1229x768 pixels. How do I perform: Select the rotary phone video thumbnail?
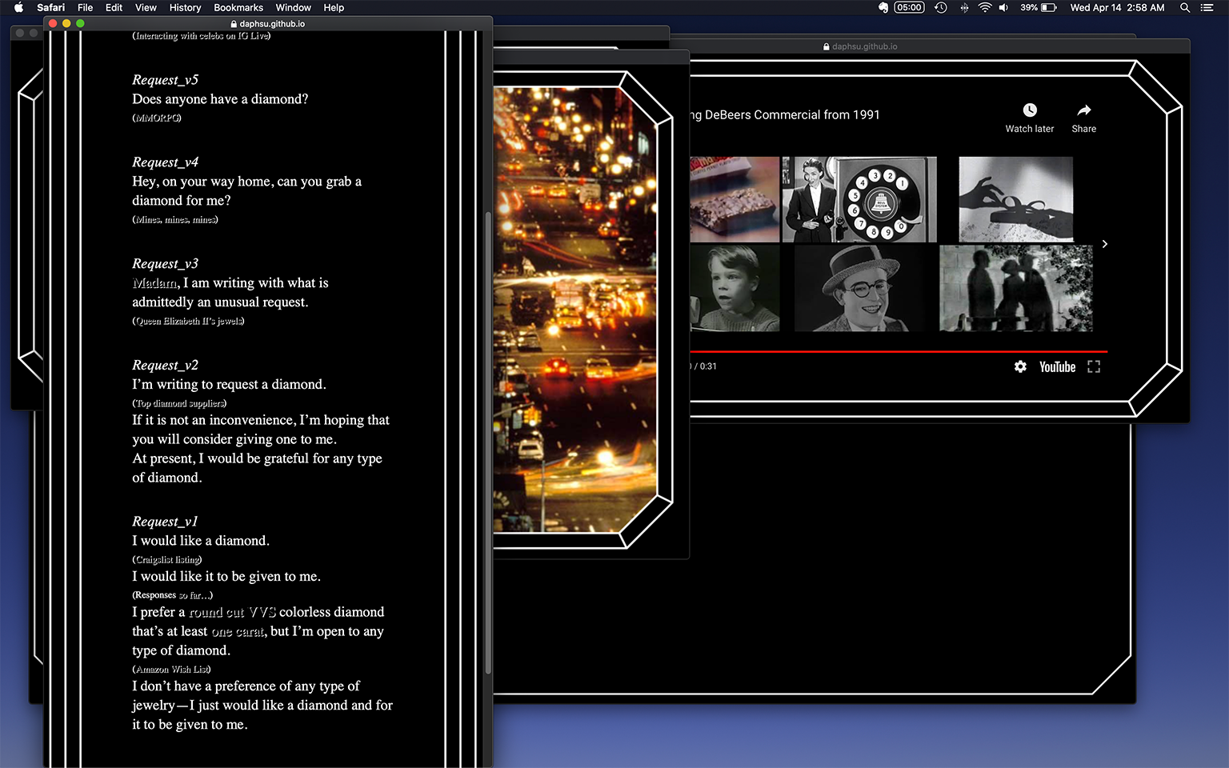pos(859,199)
